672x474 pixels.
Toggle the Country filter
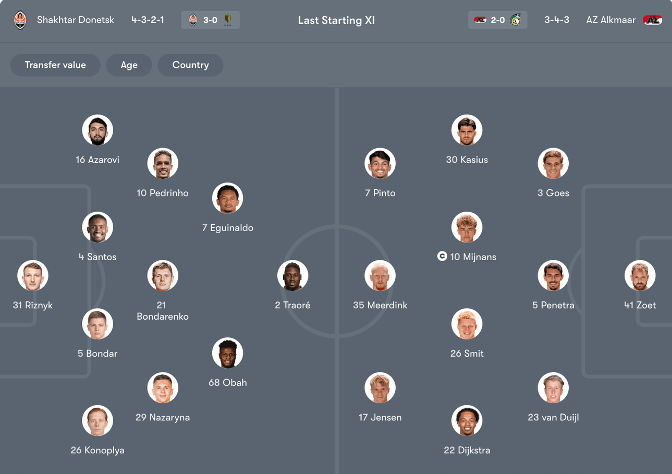[x=190, y=65]
